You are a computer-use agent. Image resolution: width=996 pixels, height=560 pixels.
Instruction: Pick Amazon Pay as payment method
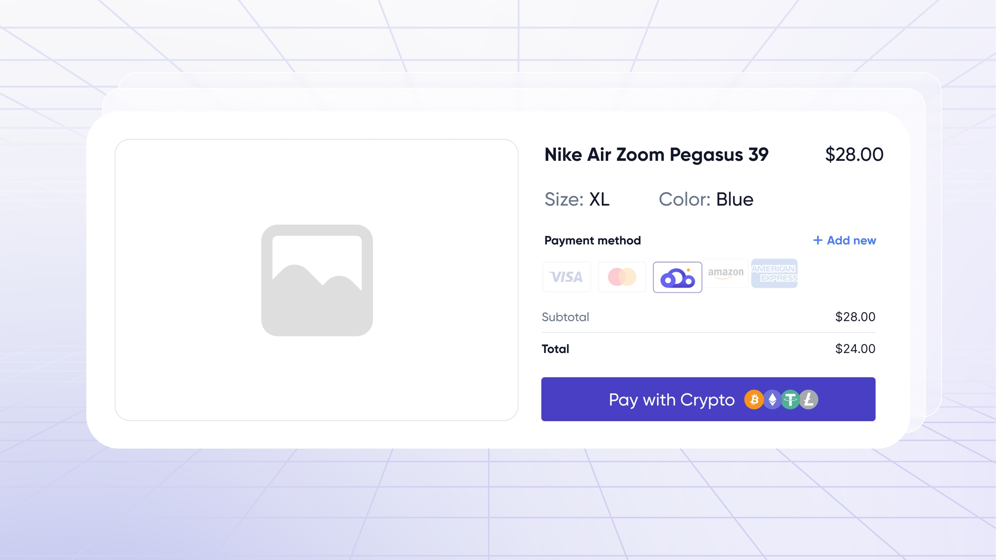tap(726, 273)
